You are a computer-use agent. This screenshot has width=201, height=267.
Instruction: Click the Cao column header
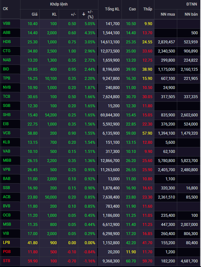click(132, 9)
